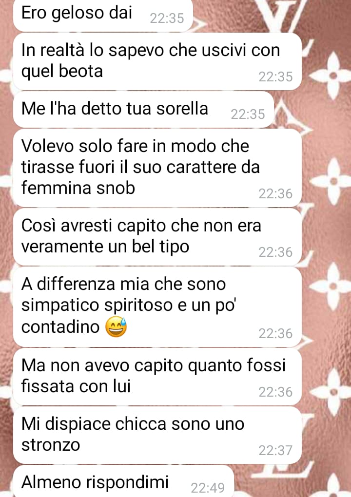Screen dimensions: 351x497
Task: Select the 'Così avresti capito' message bubble
Action: [x=157, y=237]
